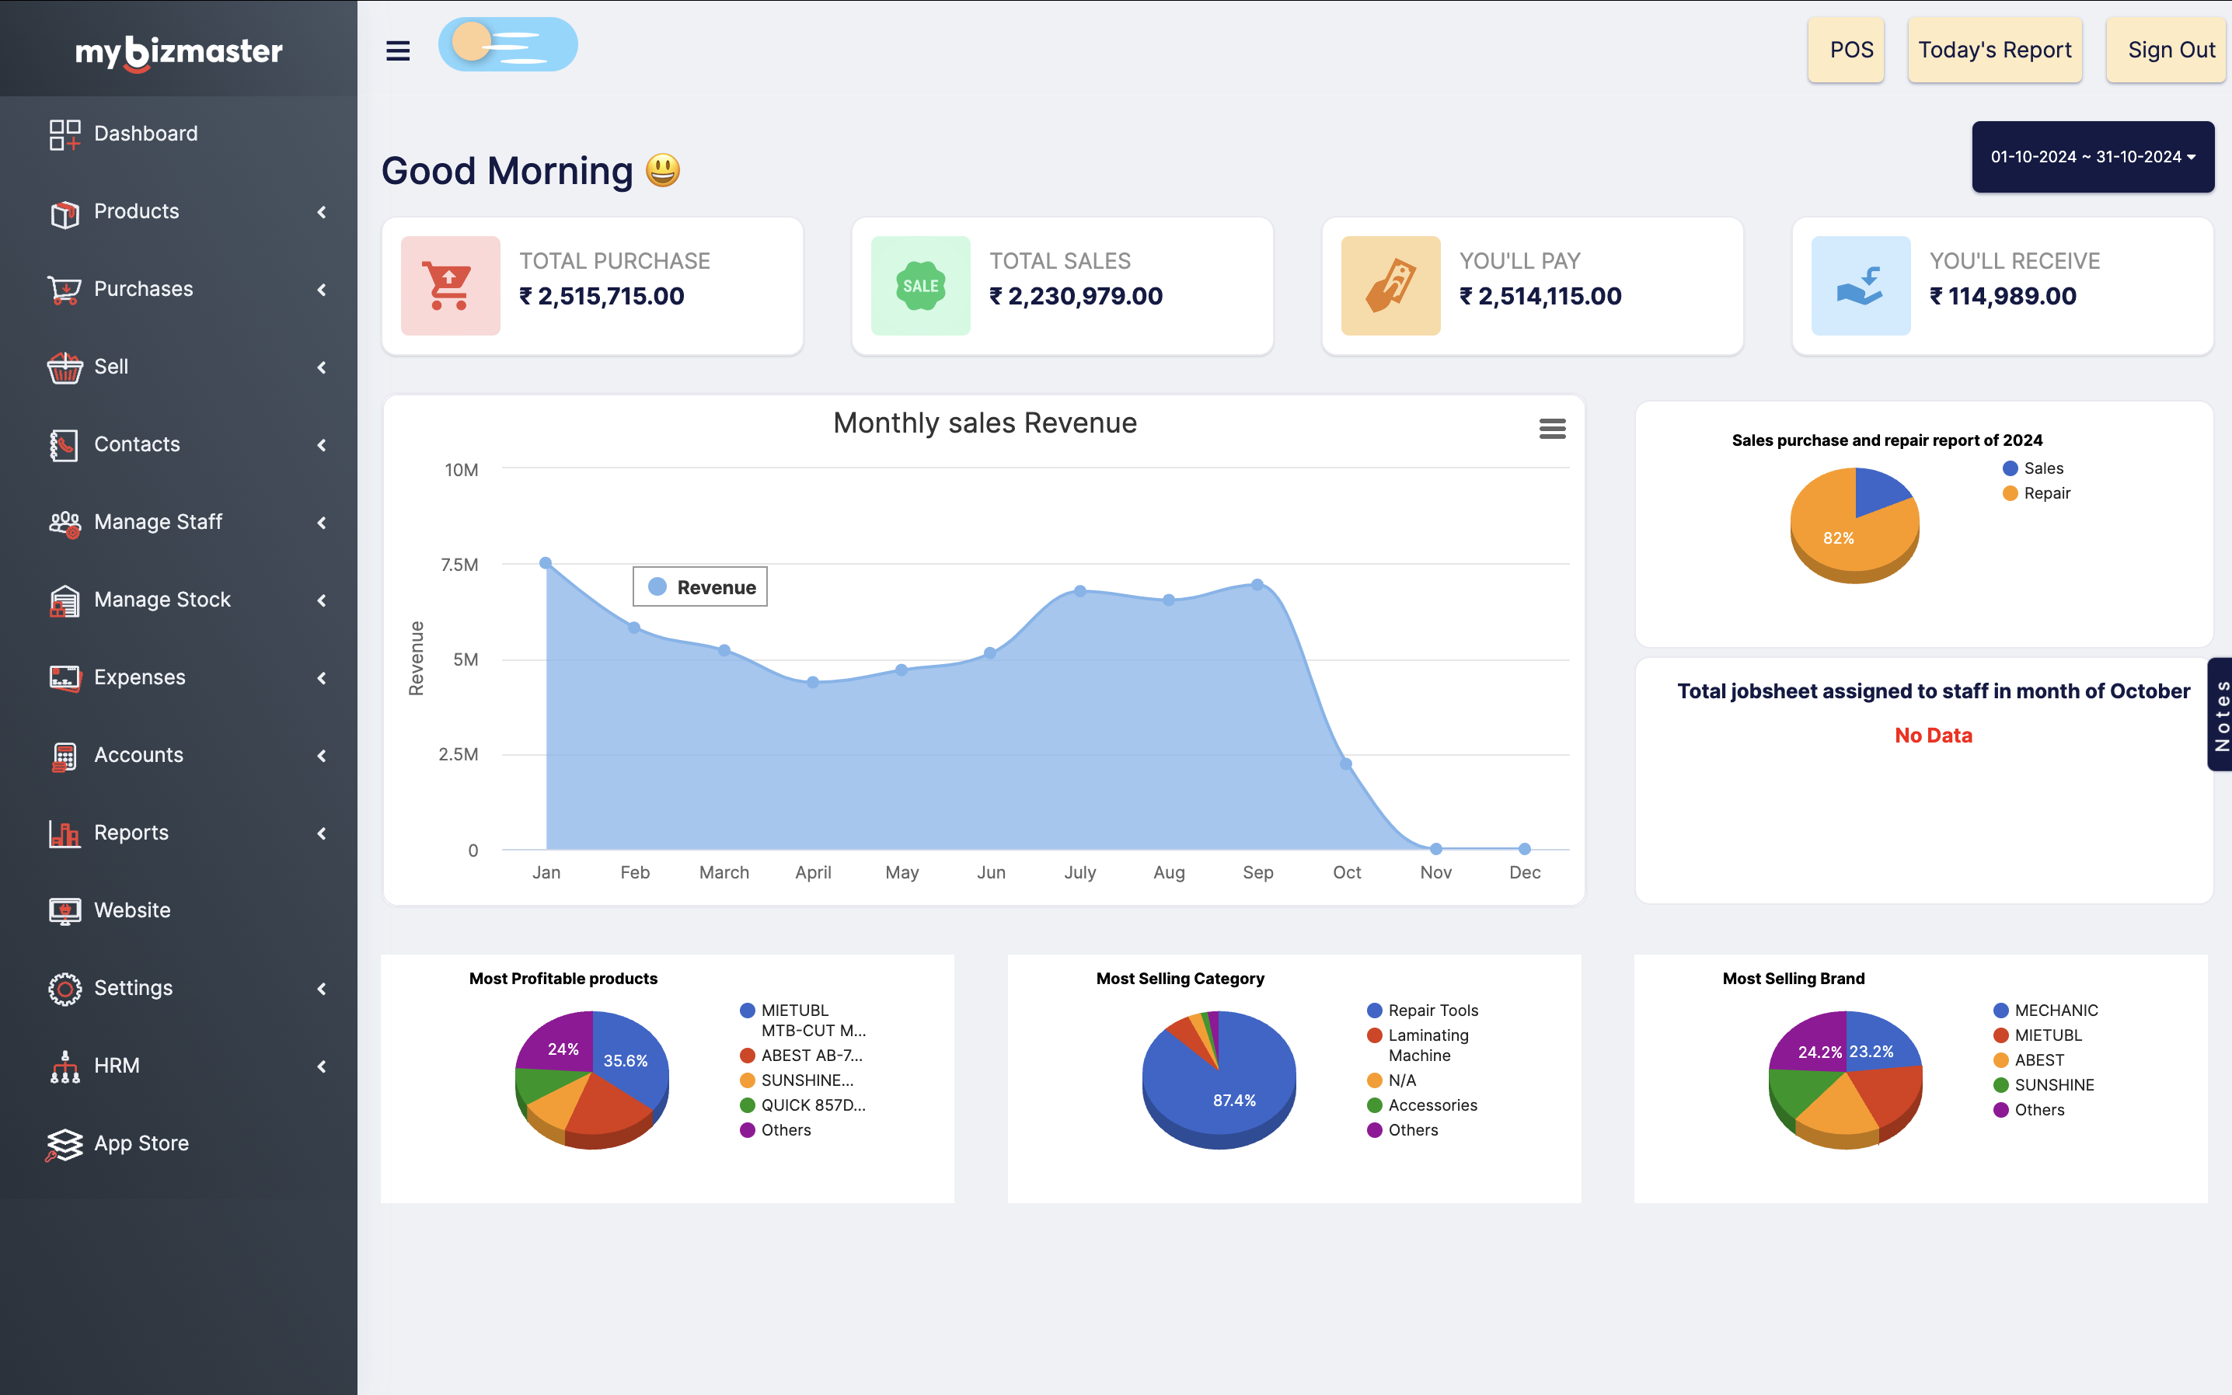2232x1395 pixels.
Task: Click the Website monitor icon
Action: pos(65,912)
